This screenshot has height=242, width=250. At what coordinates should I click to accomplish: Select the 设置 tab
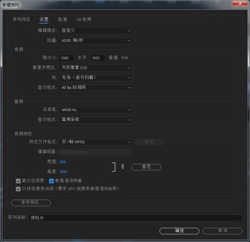[44, 19]
